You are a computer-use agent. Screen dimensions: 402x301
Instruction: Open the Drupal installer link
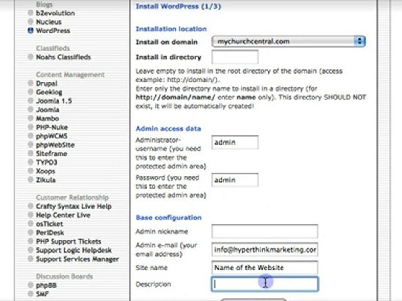(x=46, y=84)
